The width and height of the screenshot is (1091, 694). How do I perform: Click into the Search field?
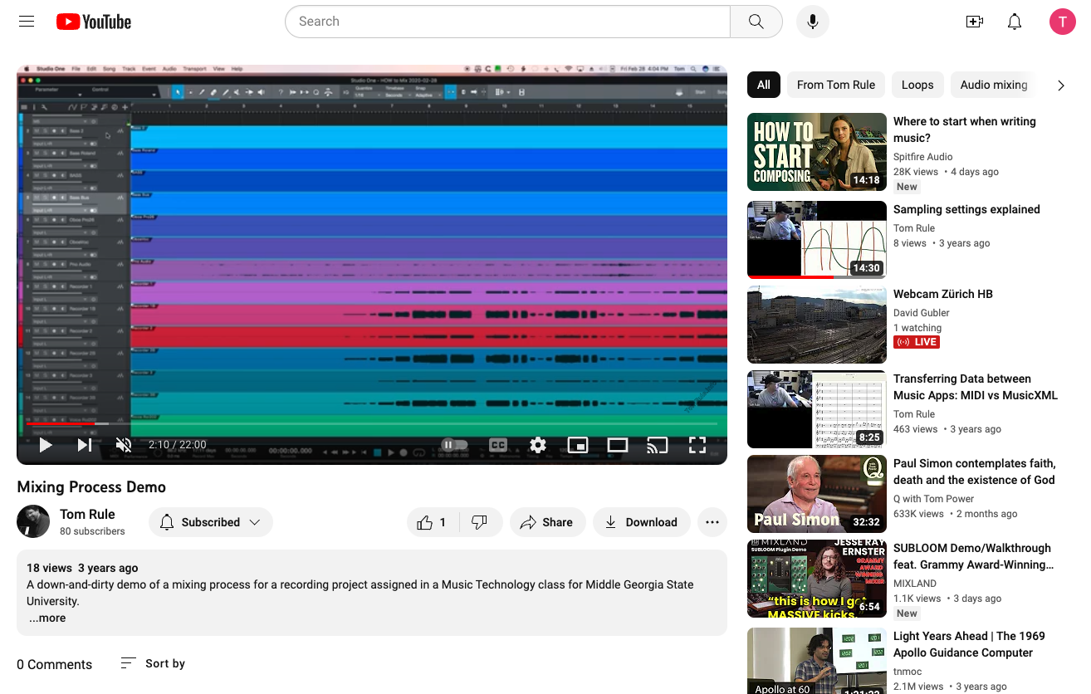(x=507, y=22)
